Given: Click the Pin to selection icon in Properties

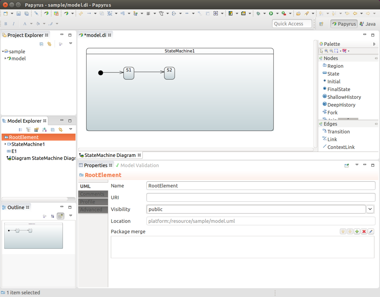Looking at the screenshot, I should click(x=347, y=166).
